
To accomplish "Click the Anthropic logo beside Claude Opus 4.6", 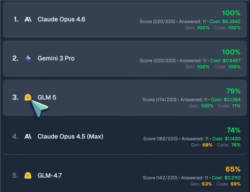I will click(x=28, y=20).
